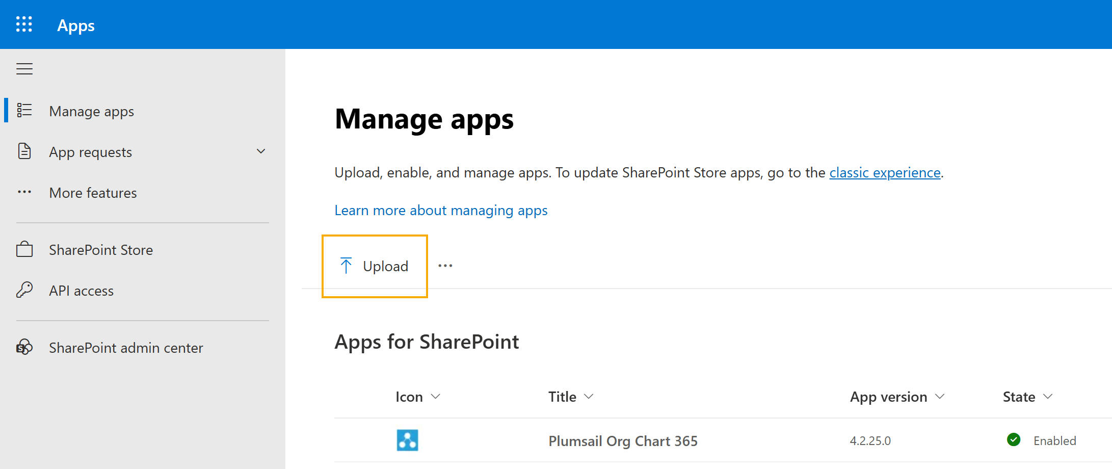Click the Plumsail Org Chart 365 app icon

[406, 440]
